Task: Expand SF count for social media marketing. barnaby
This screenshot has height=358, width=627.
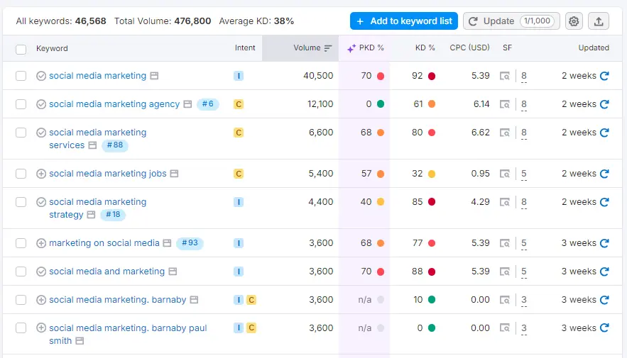Action: click(524, 301)
